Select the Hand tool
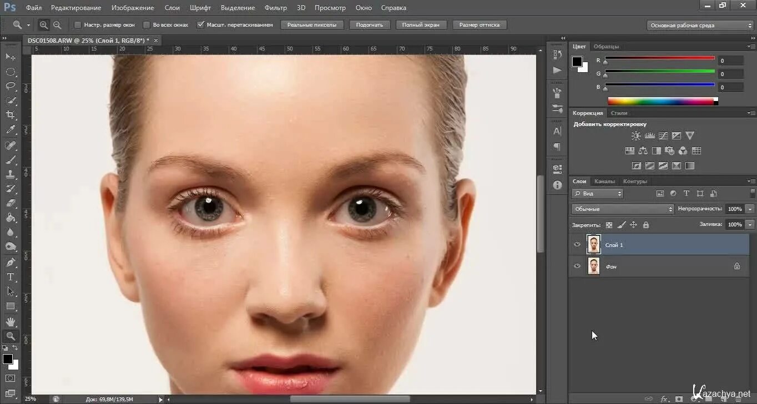Image resolution: width=757 pixels, height=404 pixels. pyautogui.click(x=11, y=321)
